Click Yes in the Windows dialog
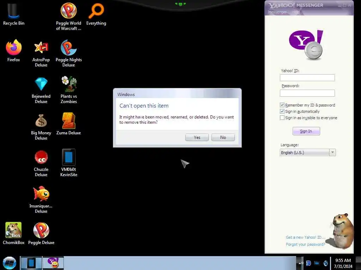This screenshot has height=270, width=361. (197, 137)
